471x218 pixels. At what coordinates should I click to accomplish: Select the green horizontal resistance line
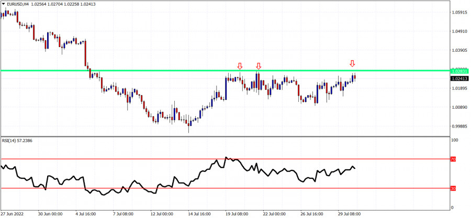157,71
